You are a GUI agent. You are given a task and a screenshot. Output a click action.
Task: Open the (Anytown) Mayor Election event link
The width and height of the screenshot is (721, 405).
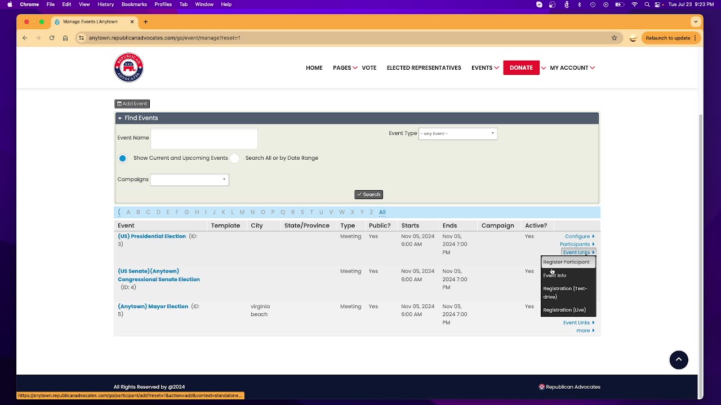(x=153, y=307)
